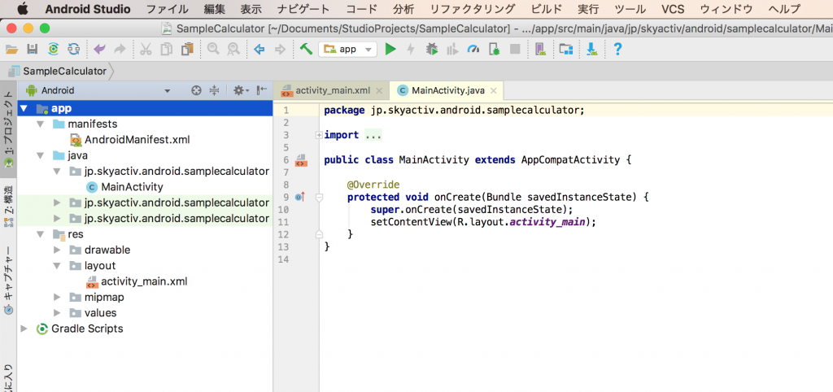
Task: Click the Copy icon in the toolbar
Action: 166,50
